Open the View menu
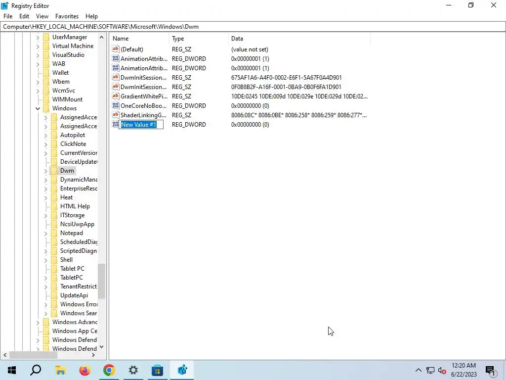 42,16
